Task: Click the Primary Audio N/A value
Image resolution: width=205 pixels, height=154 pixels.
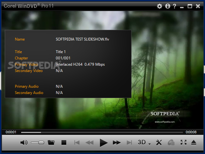Action: [59, 86]
